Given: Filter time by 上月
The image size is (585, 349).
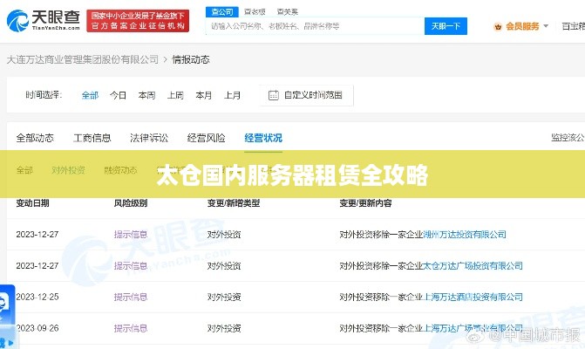Looking at the screenshot, I should (x=232, y=96).
